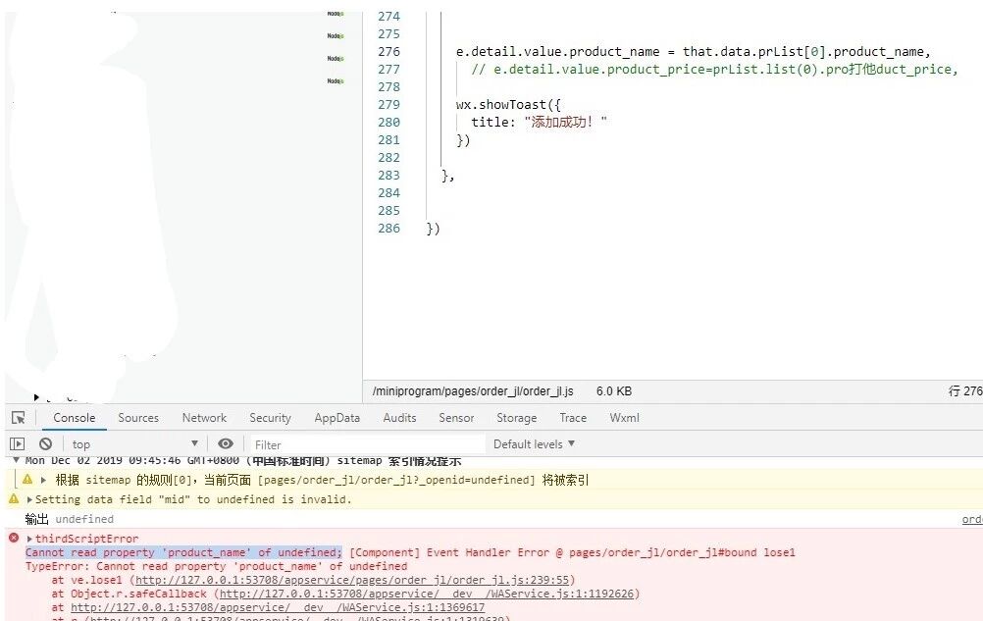983x621 pixels.
Task: Open the top context dropdown
Action: tap(134, 444)
